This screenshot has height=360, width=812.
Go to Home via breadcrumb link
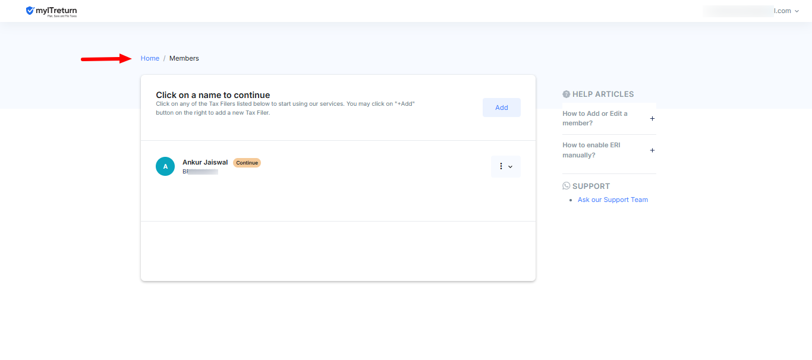[x=150, y=58]
